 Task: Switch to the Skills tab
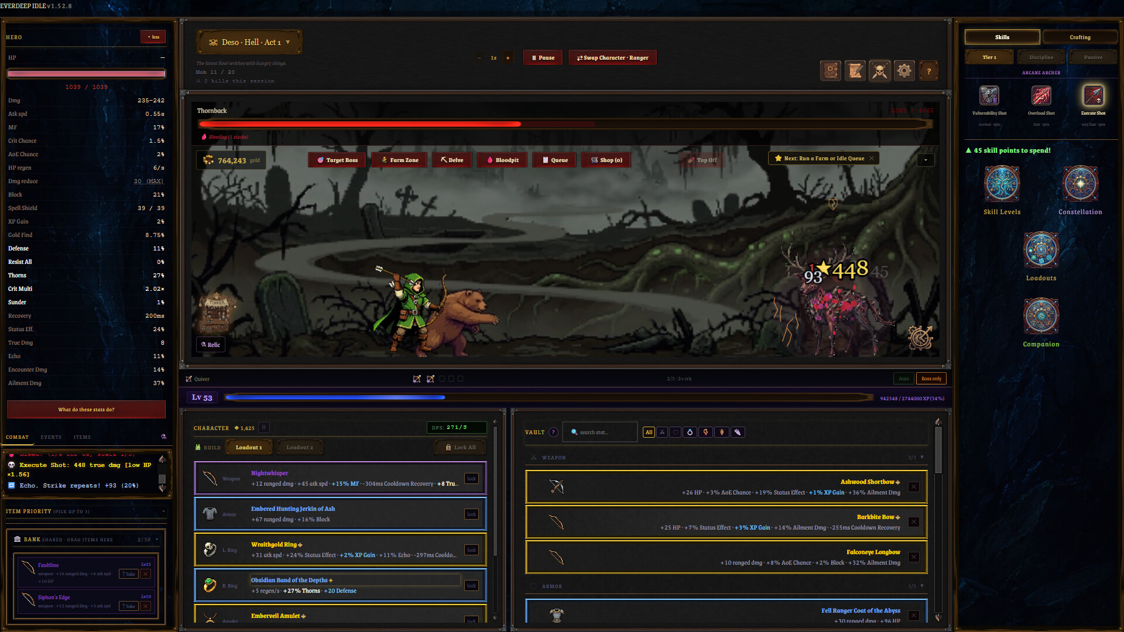point(1002,37)
